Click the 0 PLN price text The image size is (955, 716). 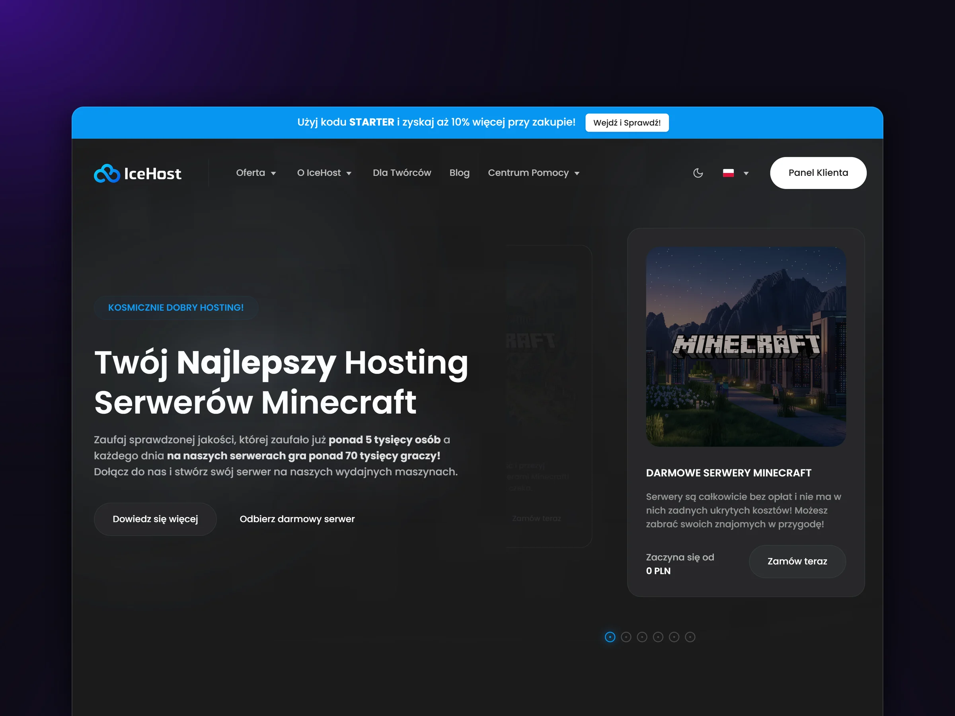658,570
